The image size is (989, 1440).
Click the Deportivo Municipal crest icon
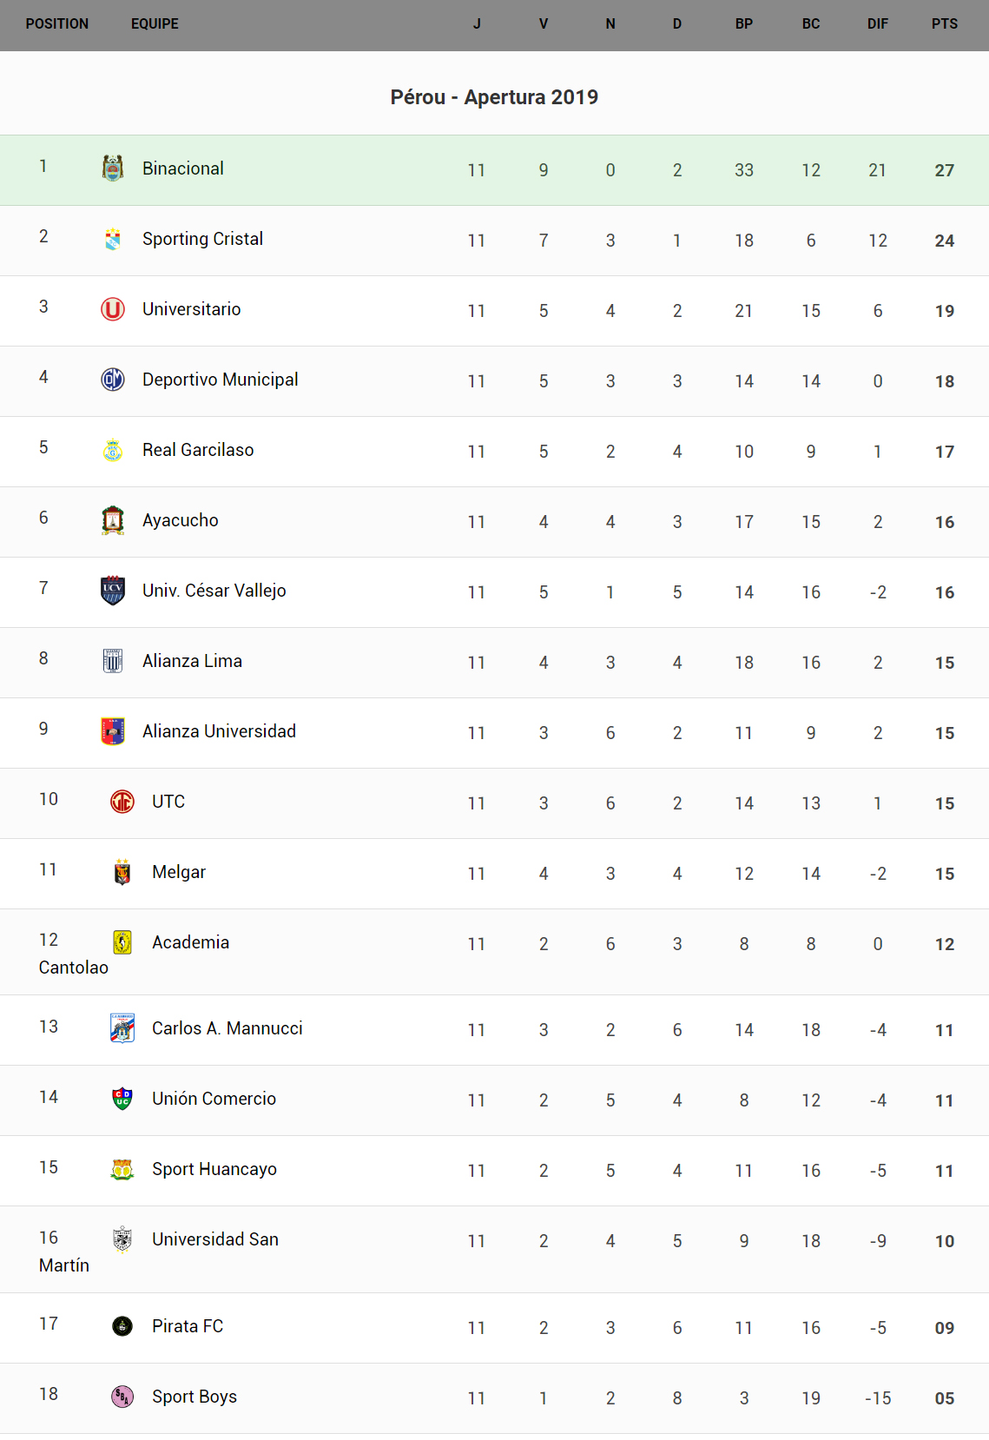[x=113, y=380]
